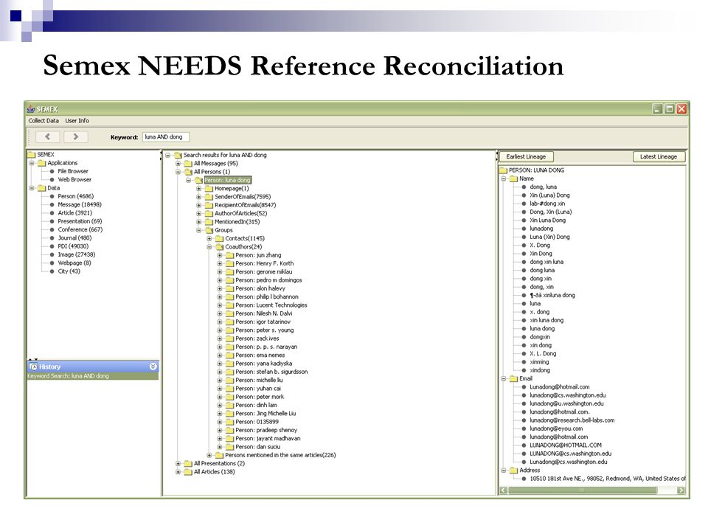This screenshot has width=708, height=531.
Task: Click the Keyword search input field
Action: point(166,137)
